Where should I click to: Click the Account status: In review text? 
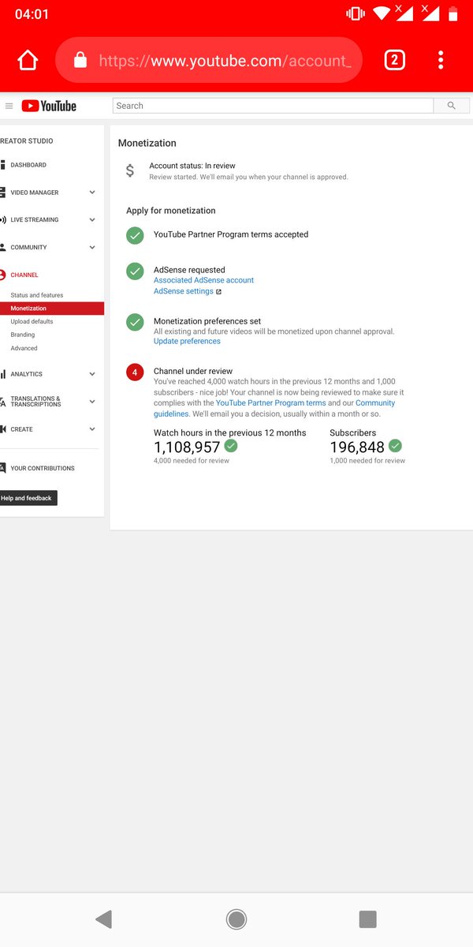(192, 166)
